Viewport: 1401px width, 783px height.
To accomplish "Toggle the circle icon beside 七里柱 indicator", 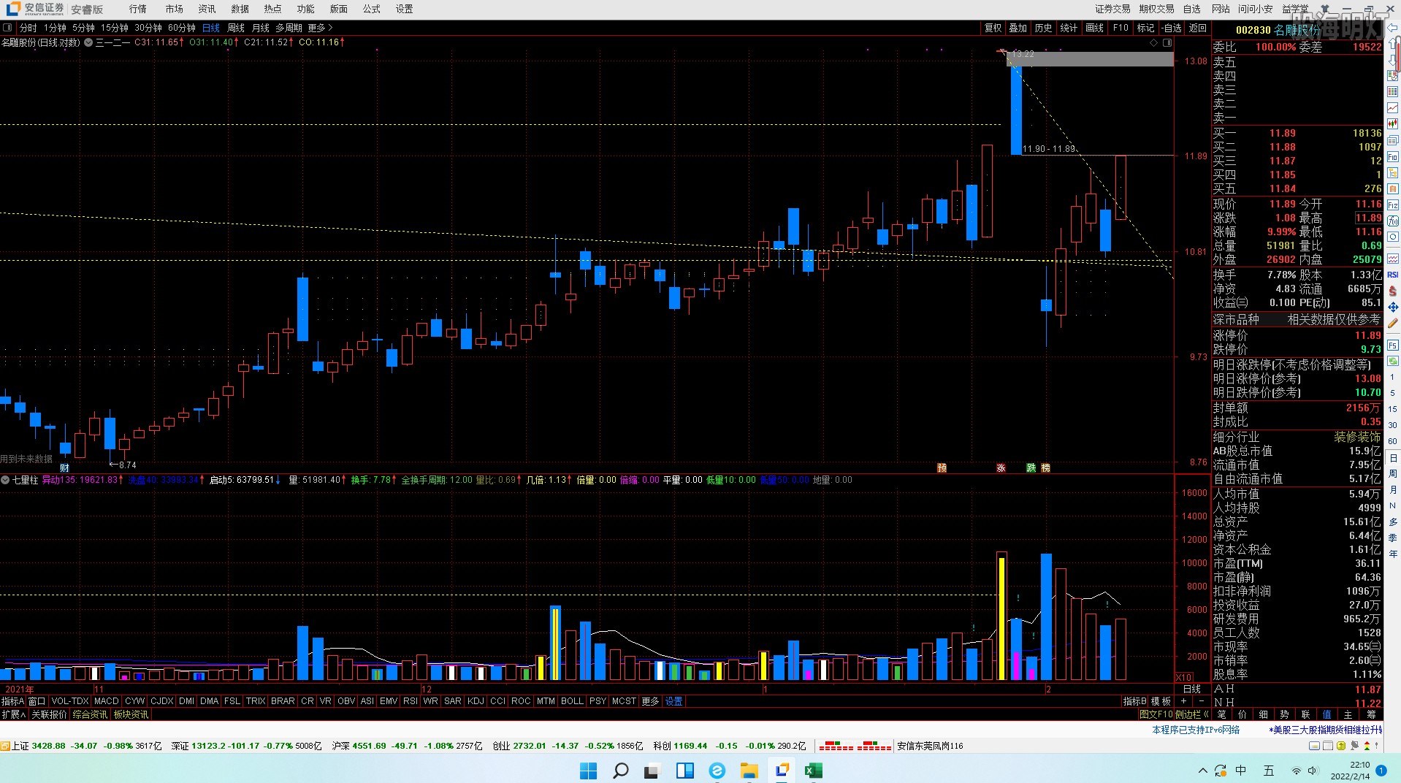I will [x=5, y=480].
